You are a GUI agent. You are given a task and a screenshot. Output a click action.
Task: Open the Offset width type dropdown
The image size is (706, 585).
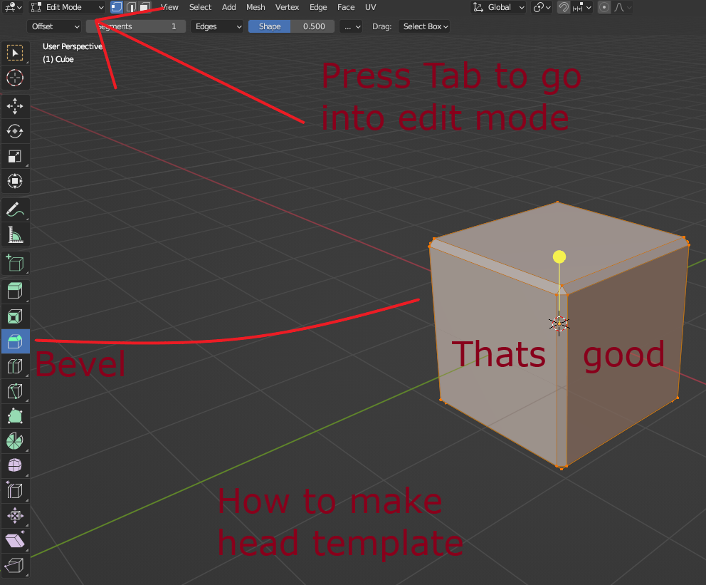pos(54,26)
